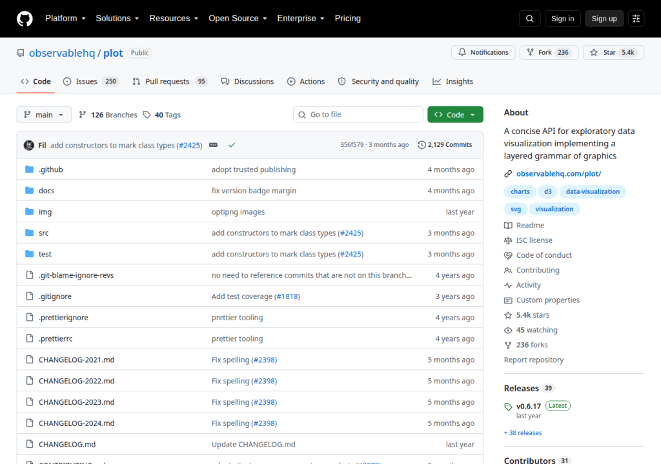Open CHANGELOG-2024.md
This screenshot has height=464, width=661.
[77, 423]
